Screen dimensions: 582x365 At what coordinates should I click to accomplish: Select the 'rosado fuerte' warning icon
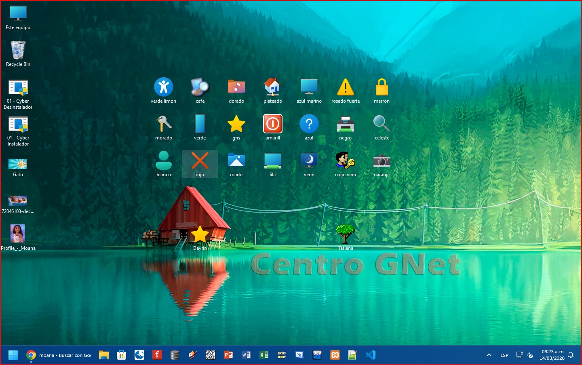tap(345, 87)
